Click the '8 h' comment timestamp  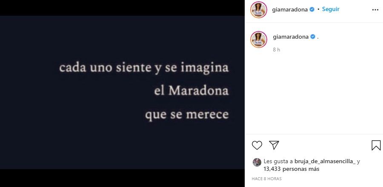click(277, 49)
